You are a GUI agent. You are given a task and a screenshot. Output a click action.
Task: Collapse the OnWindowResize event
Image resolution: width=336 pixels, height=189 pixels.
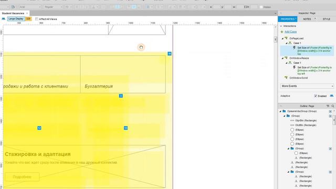[282, 58]
